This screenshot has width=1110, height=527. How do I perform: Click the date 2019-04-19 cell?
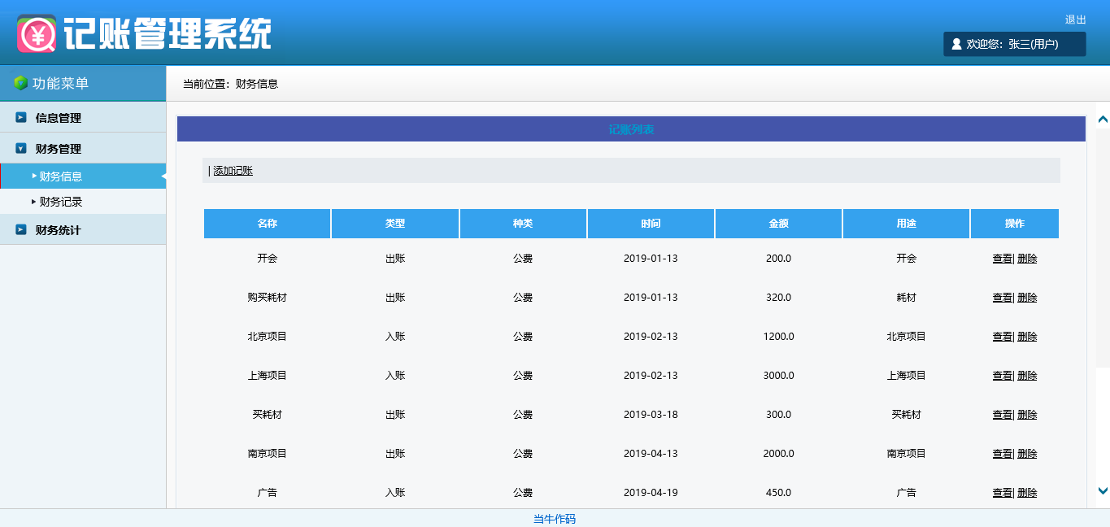tap(651, 493)
